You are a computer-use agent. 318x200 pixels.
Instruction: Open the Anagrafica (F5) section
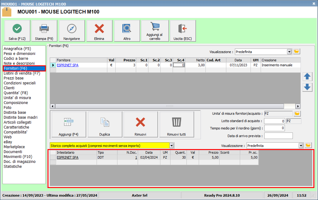17,49
